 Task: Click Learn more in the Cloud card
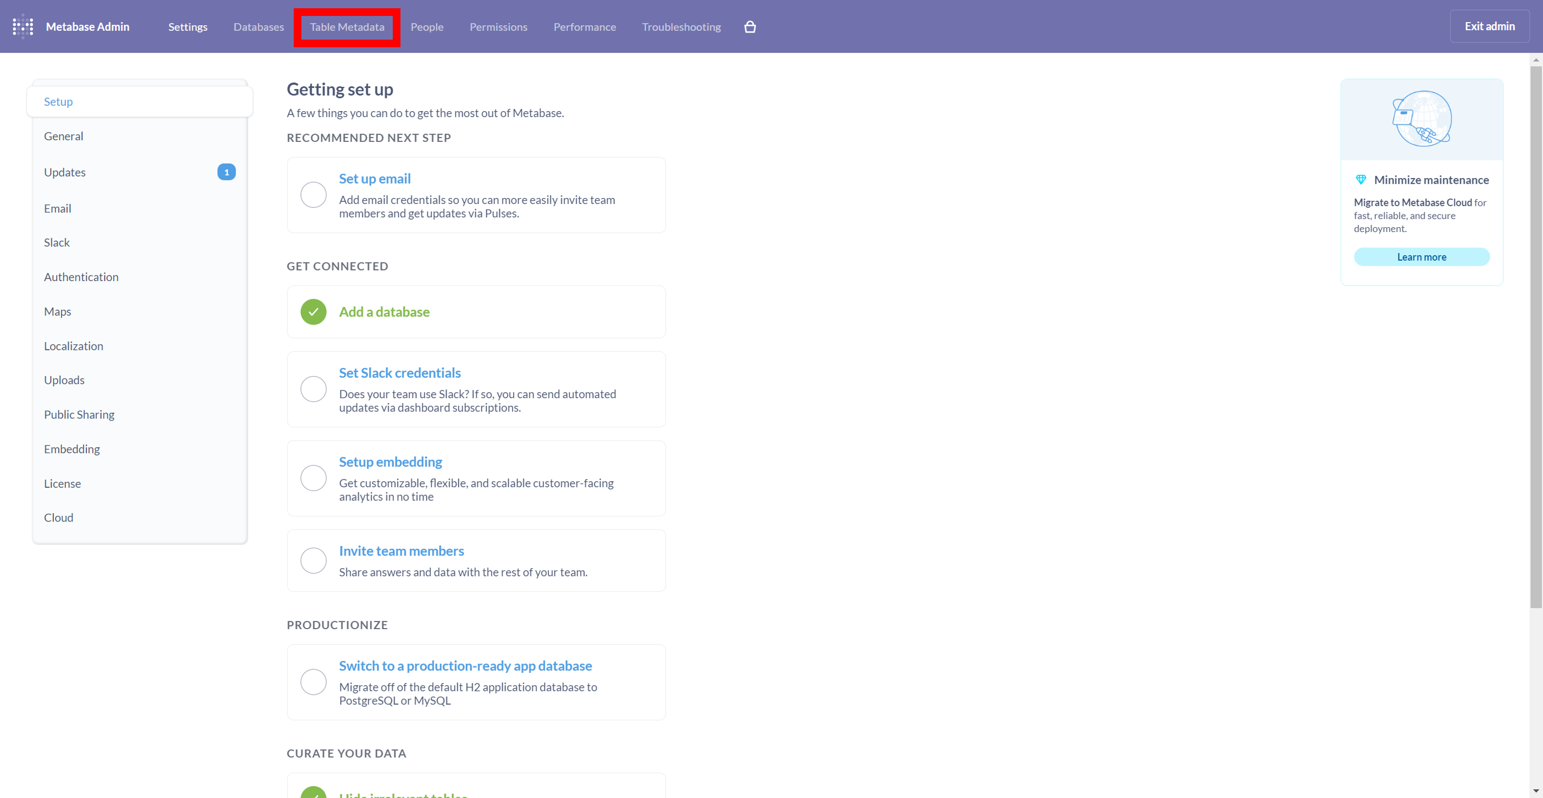coord(1421,257)
